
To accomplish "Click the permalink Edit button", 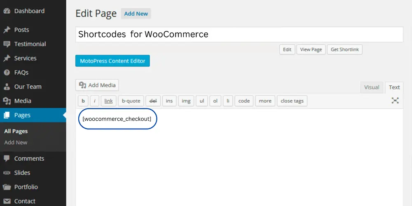I will pos(287,49).
